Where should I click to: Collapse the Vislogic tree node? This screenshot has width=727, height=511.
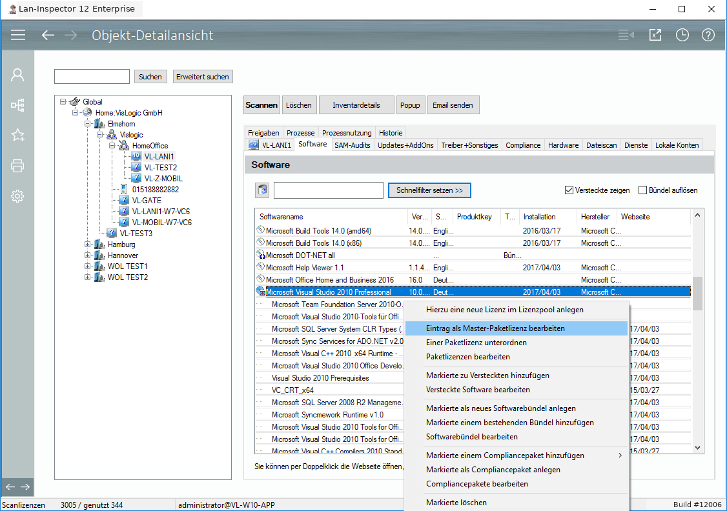(x=99, y=134)
